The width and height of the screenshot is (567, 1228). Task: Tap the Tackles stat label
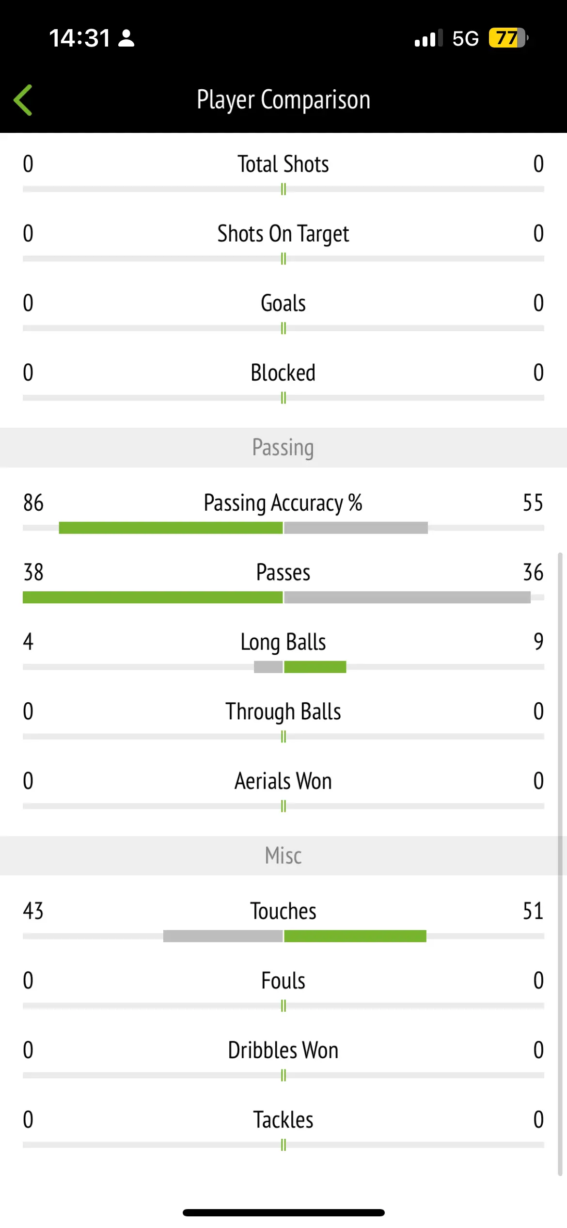(283, 1120)
